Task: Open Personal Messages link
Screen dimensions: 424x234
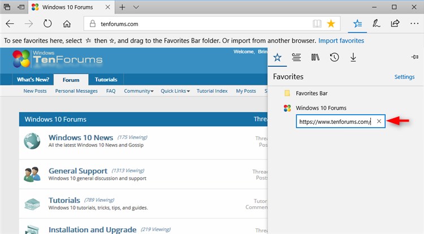Action: coord(76,91)
